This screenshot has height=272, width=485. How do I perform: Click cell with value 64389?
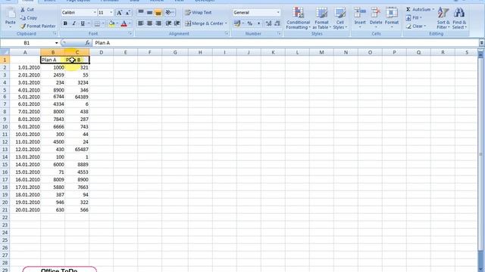click(77, 97)
